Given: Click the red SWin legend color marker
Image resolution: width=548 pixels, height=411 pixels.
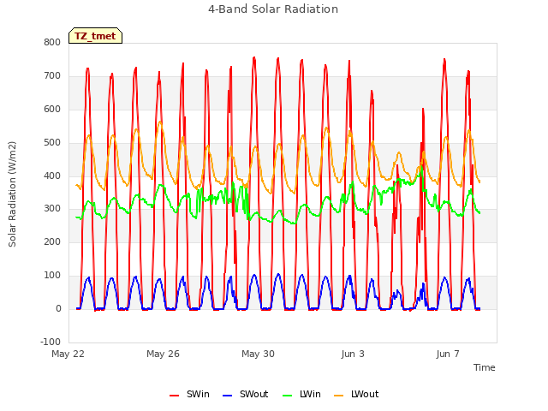Looking at the screenshot, I should [x=174, y=396].
